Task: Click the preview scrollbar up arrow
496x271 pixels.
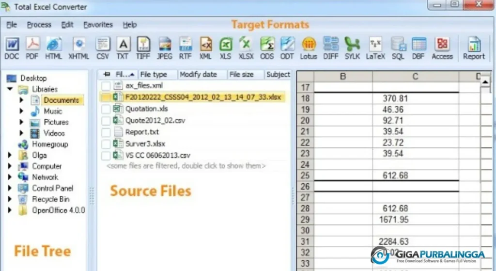Action: [x=485, y=82]
